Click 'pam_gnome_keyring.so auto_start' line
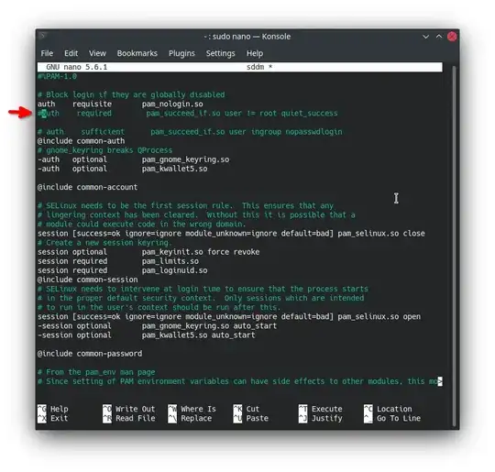Screen dimensions: 495x472 (158, 326)
